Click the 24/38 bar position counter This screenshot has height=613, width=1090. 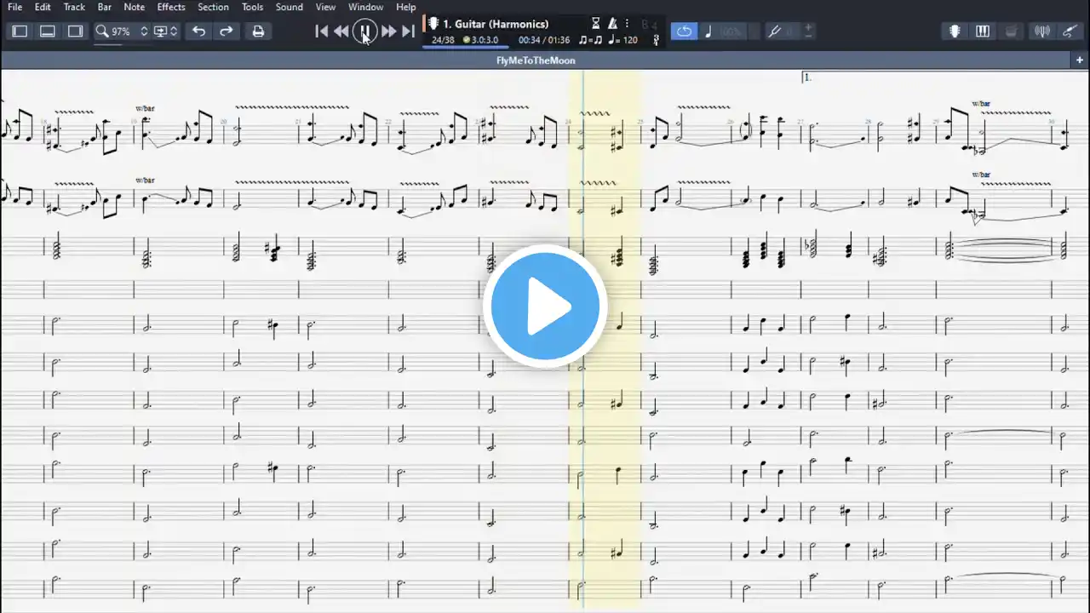[443, 40]
